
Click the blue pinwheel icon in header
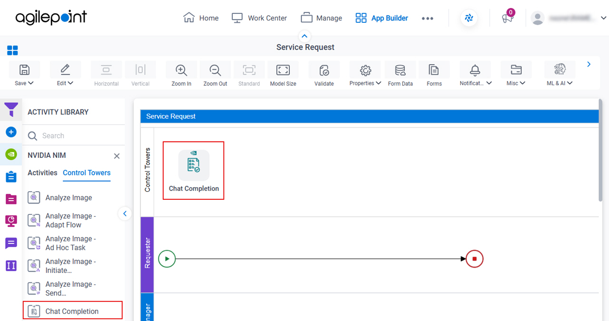(469, 18)
